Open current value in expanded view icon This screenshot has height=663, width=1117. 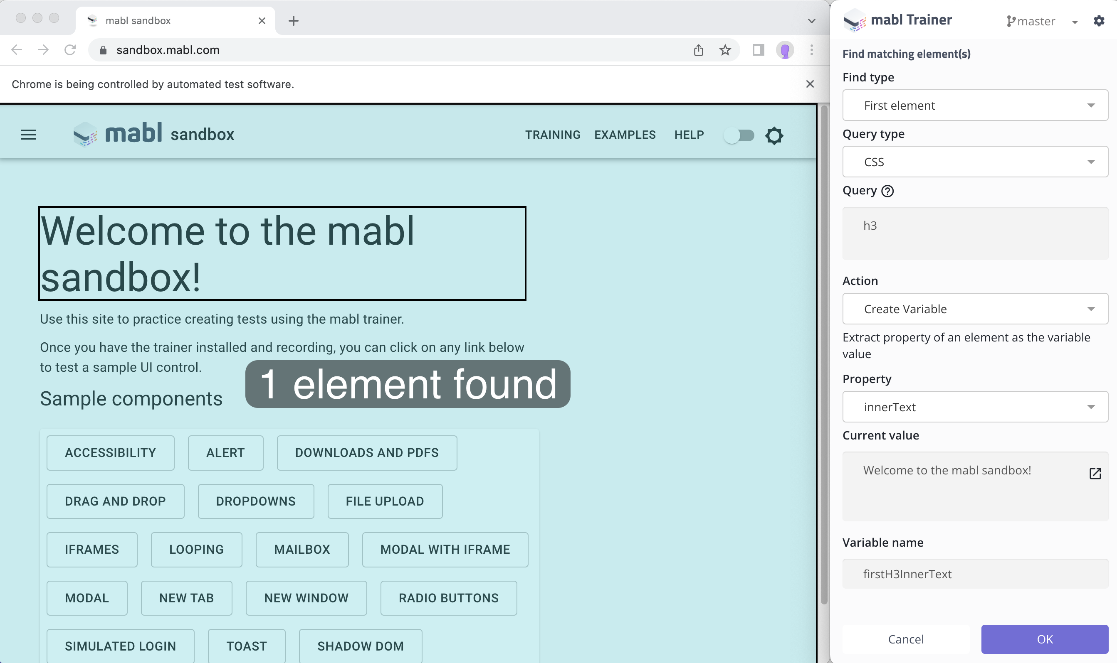[x=1095, y=473]
